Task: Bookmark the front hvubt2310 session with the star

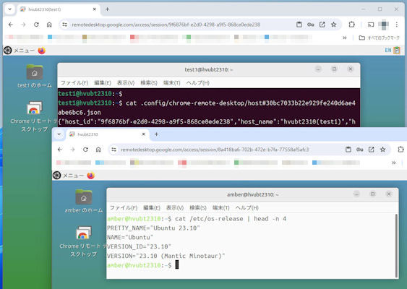Action: [x=383, y=150]
